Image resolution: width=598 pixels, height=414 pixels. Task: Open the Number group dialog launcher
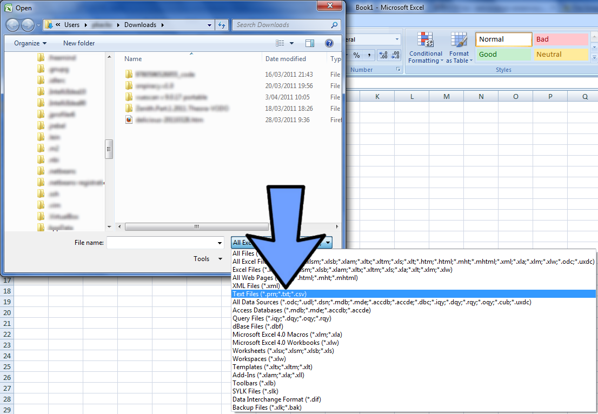point(398,69)
